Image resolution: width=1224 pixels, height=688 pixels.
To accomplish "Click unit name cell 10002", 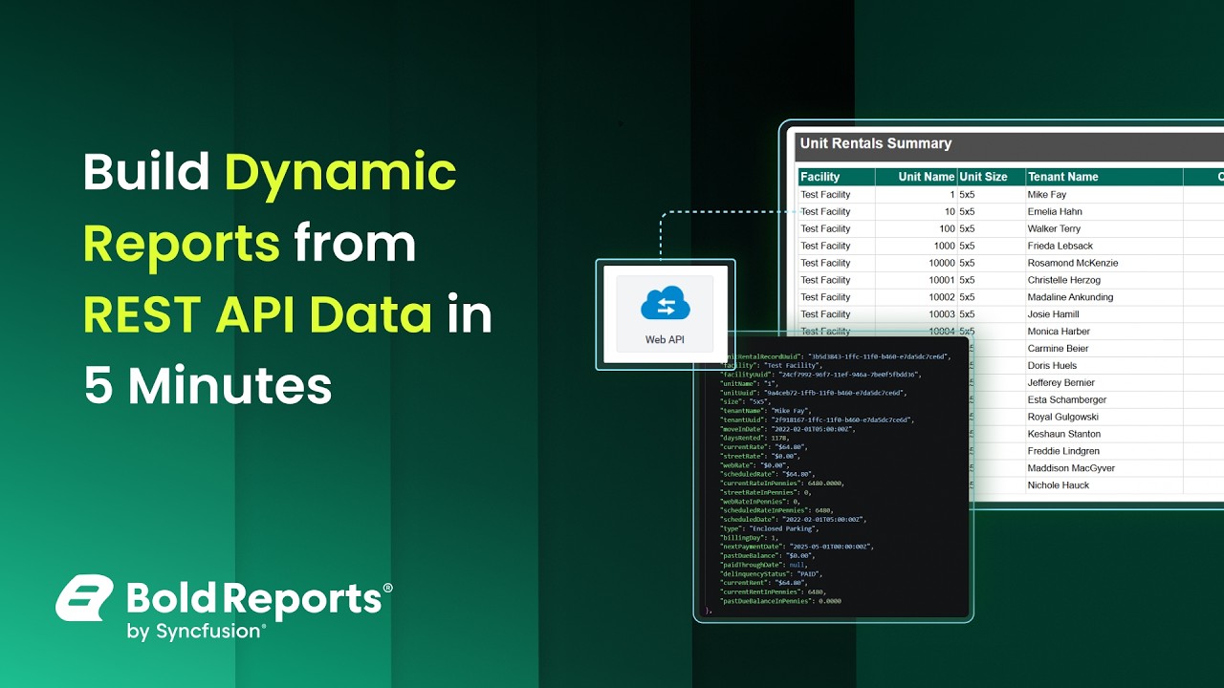I will [942, 297].
